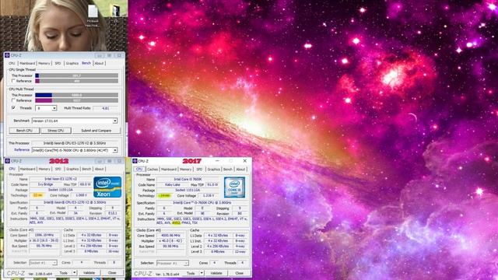Open the Graphics tab in the 2017 window
Viewport: 498px width, 280px height.
coord(214,170)
